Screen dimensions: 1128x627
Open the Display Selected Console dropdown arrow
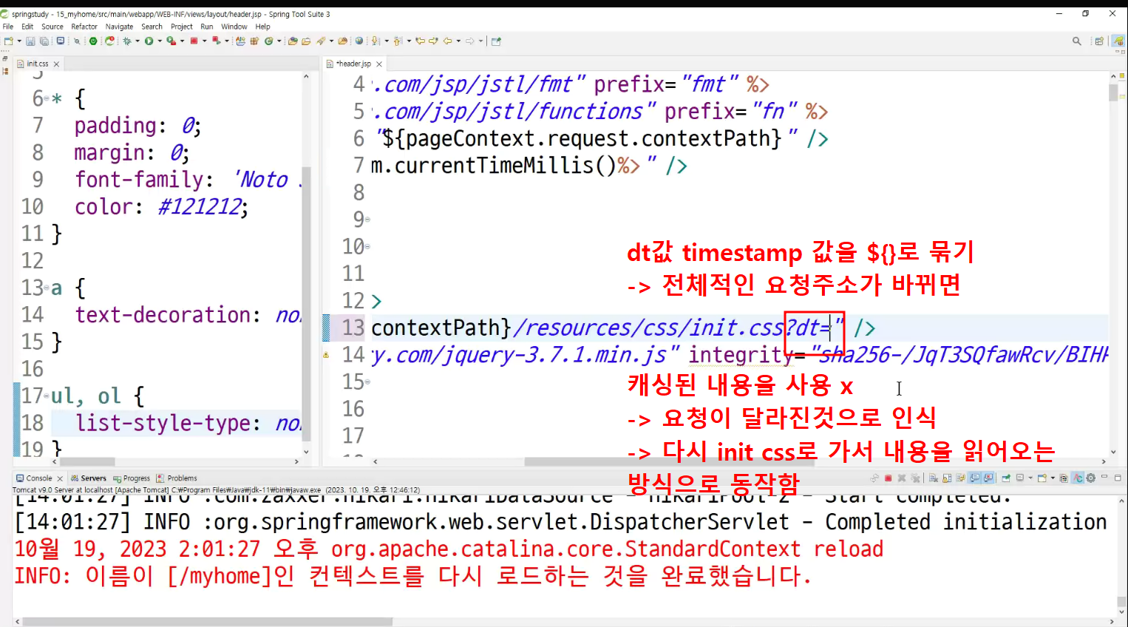tap(1030, 478)
